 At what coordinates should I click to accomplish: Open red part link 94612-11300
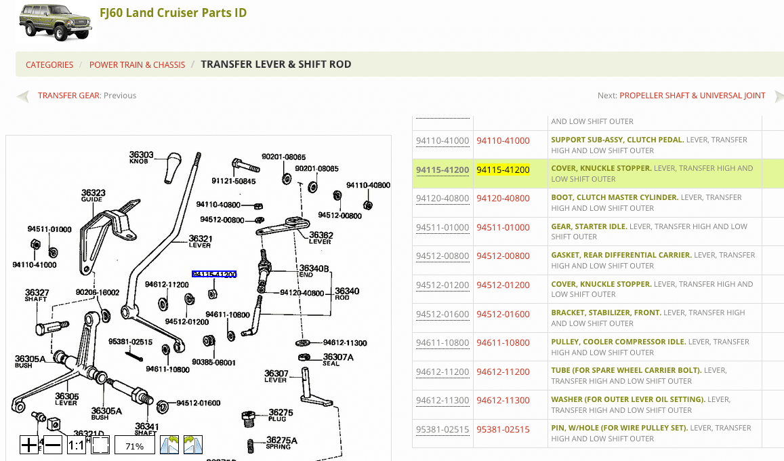[x=503, y=400]
